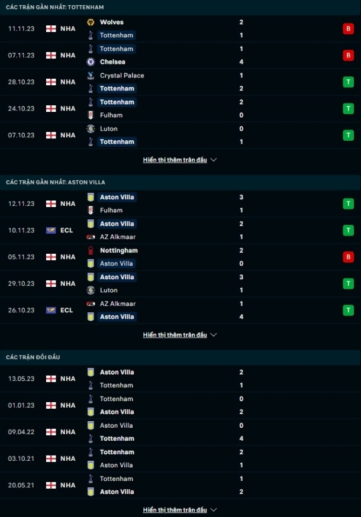Click green T badge for Aston Villa vs Fulham
This screenshot has height=517, width=361.
point(348,203)
